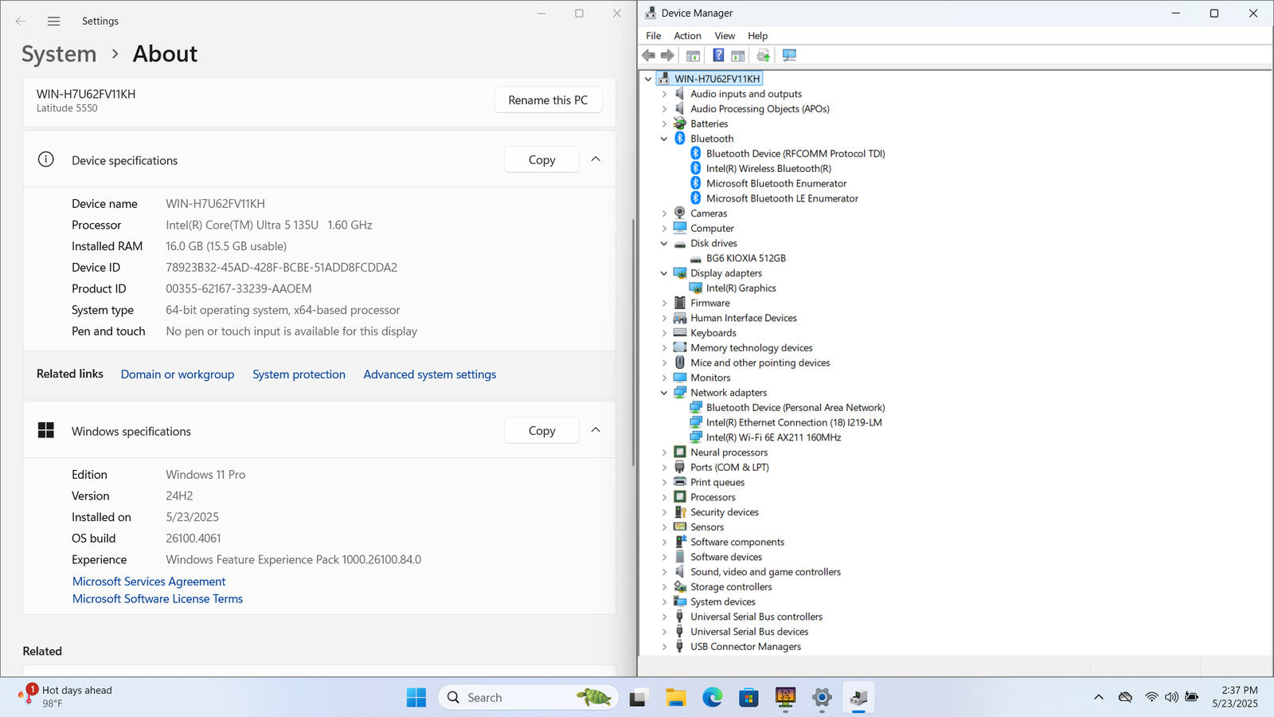Collapse the Windows specifications section
Screen dimensions: 1274x717
pos(596,430)
